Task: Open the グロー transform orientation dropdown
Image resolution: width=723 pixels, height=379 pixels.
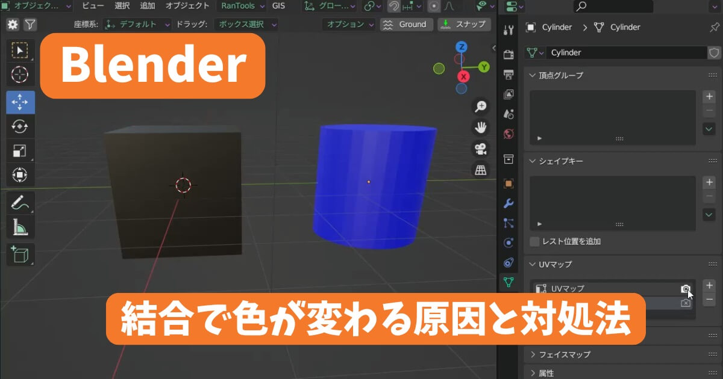Action: (x=330, y=6)
